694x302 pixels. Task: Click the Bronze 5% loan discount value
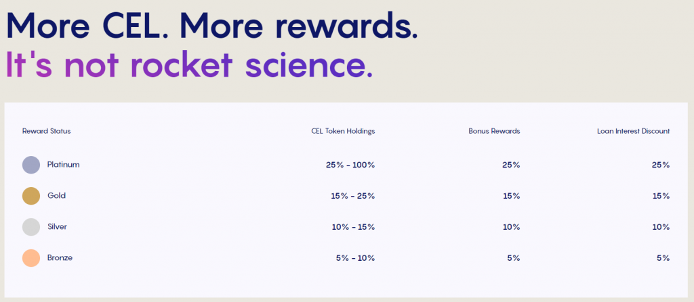(x=663, y=258)
